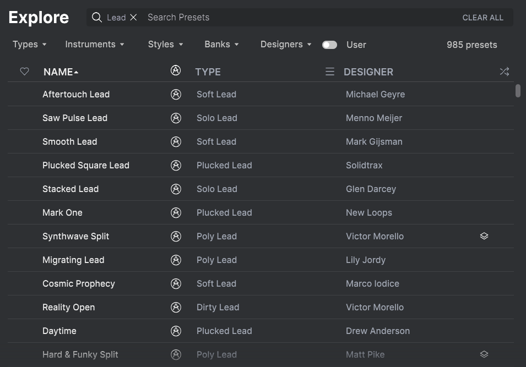Click CLEAR ALL button
The image size is (526, 367).
pyautogui.click(x=482, y=18)
